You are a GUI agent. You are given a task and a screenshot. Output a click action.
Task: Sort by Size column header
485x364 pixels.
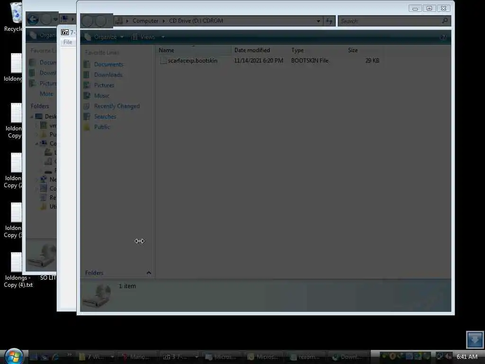(x=364, y=50)
